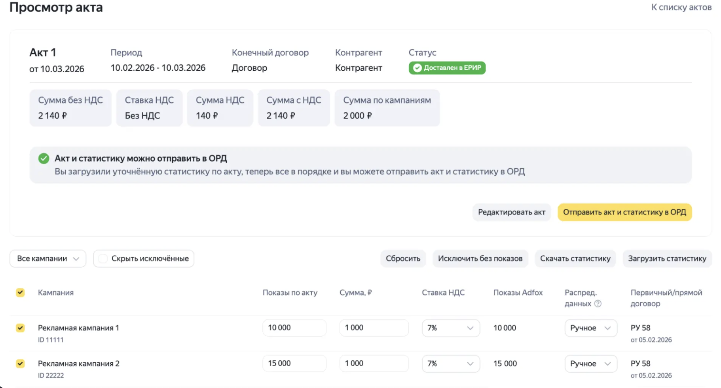
Task: Click Показы по акту field for campaign 1
Action: (x=294, y=328)
